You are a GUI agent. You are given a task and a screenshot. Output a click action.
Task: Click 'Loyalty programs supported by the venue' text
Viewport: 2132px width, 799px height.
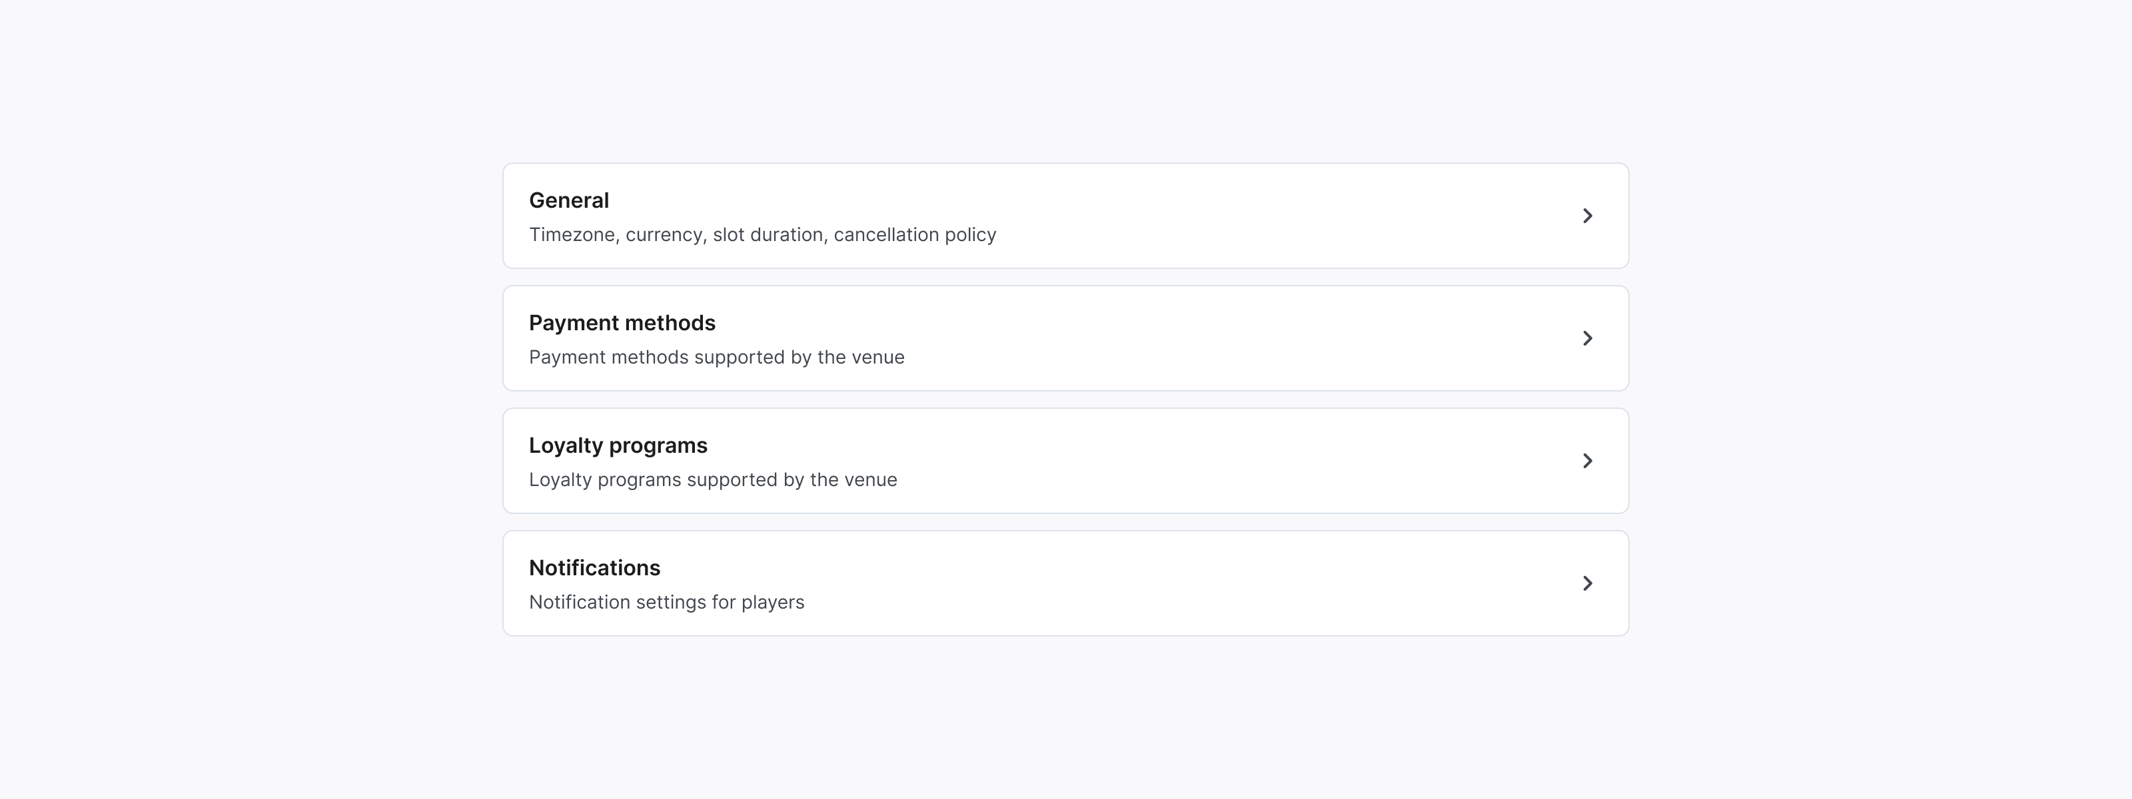(x=713, y=479)
